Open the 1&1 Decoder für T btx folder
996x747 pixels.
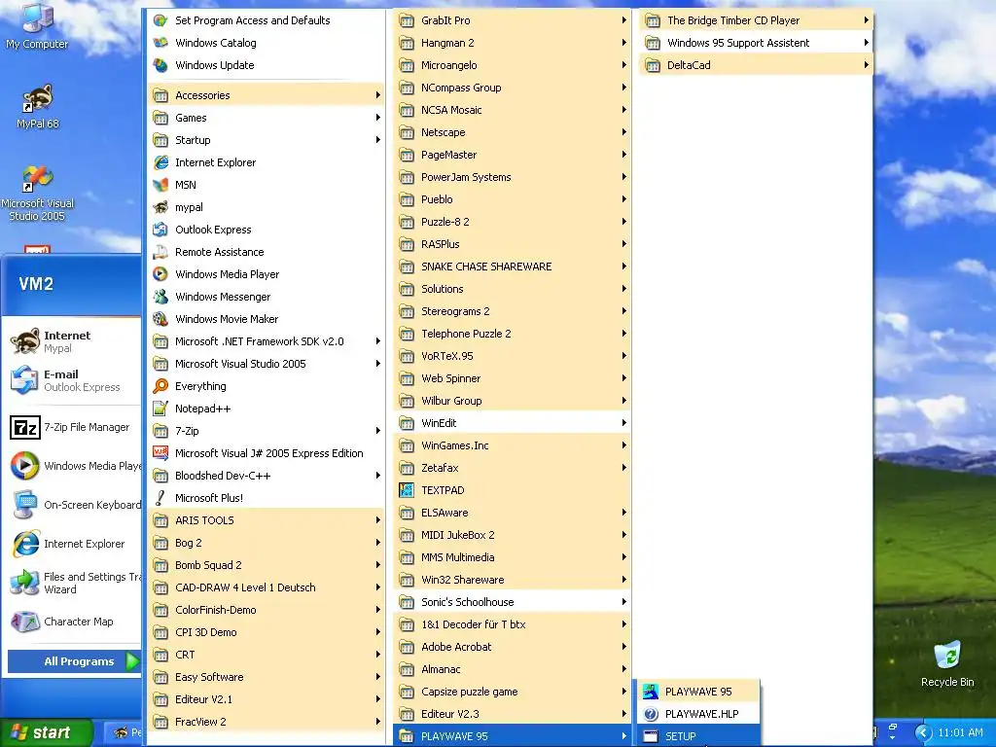[x=512, y=624]
